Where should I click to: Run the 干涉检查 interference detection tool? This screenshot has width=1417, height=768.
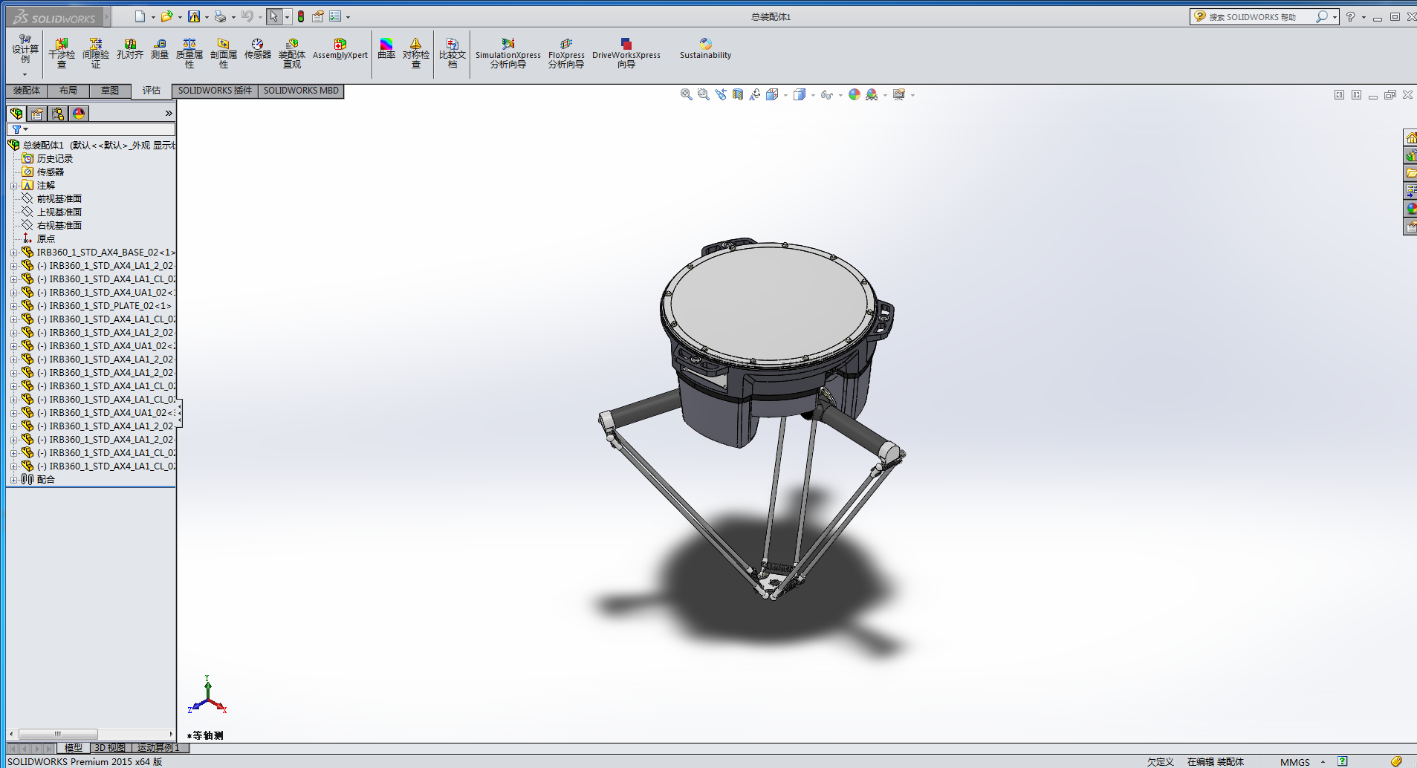62,53
